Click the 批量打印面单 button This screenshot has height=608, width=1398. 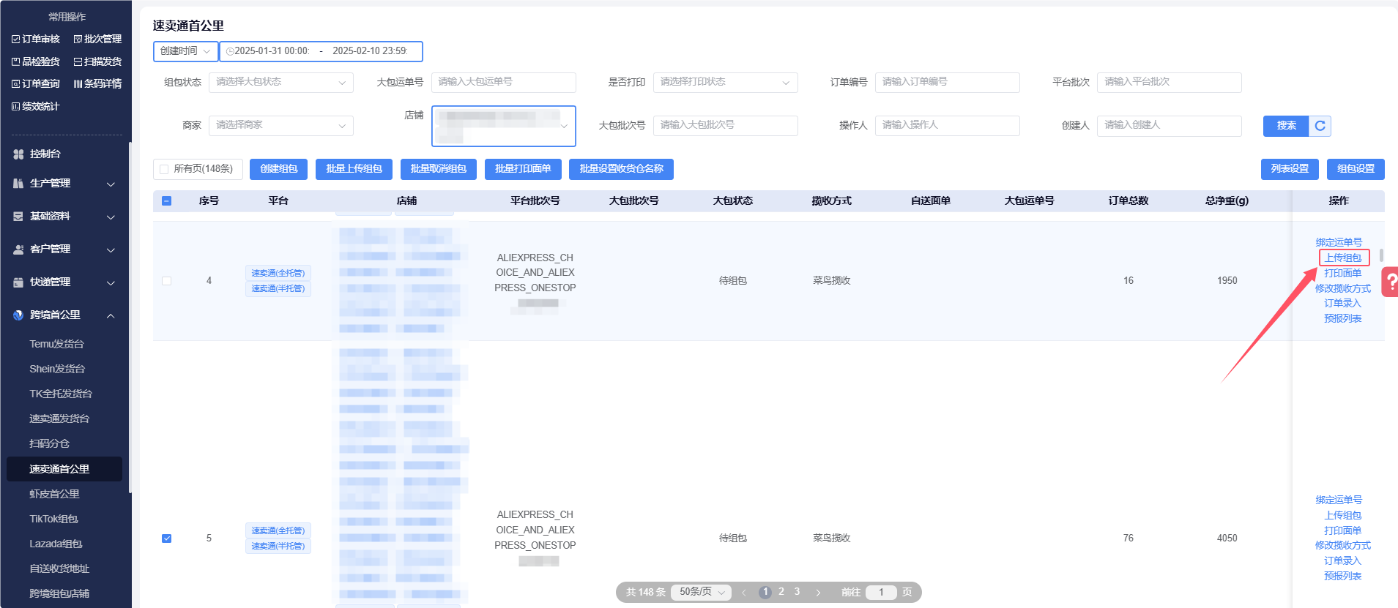[523, 169]
